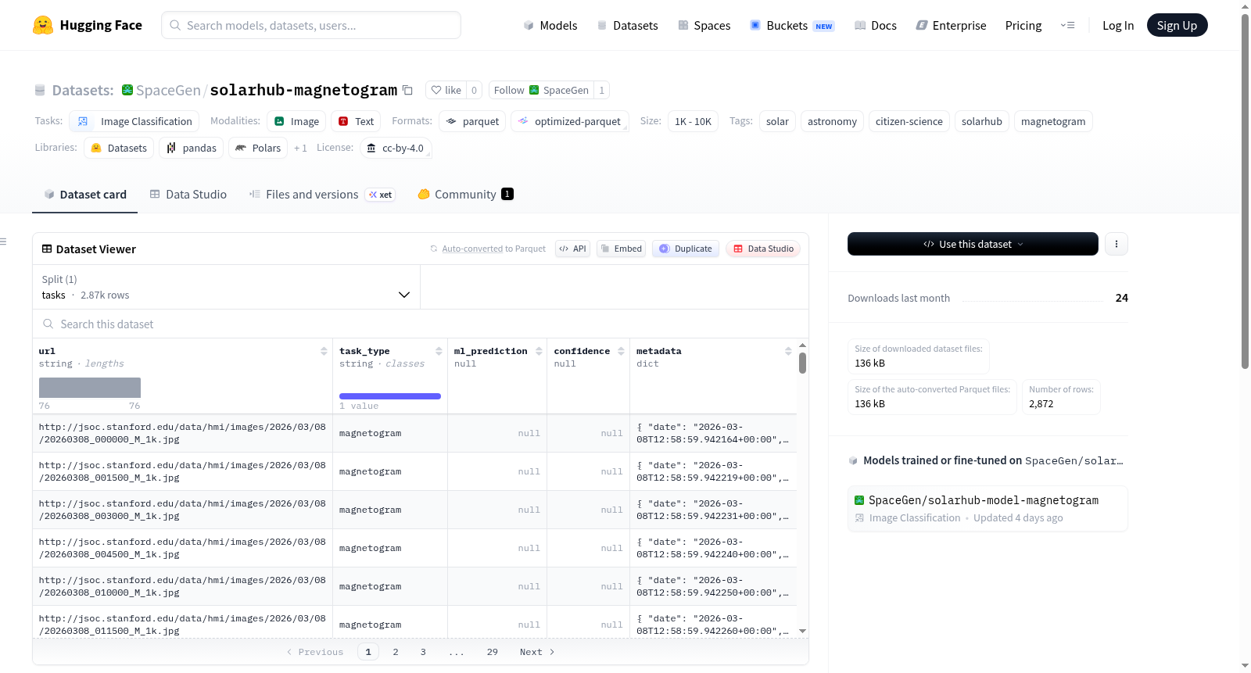Sort by the url column

(x=324, y=351)
